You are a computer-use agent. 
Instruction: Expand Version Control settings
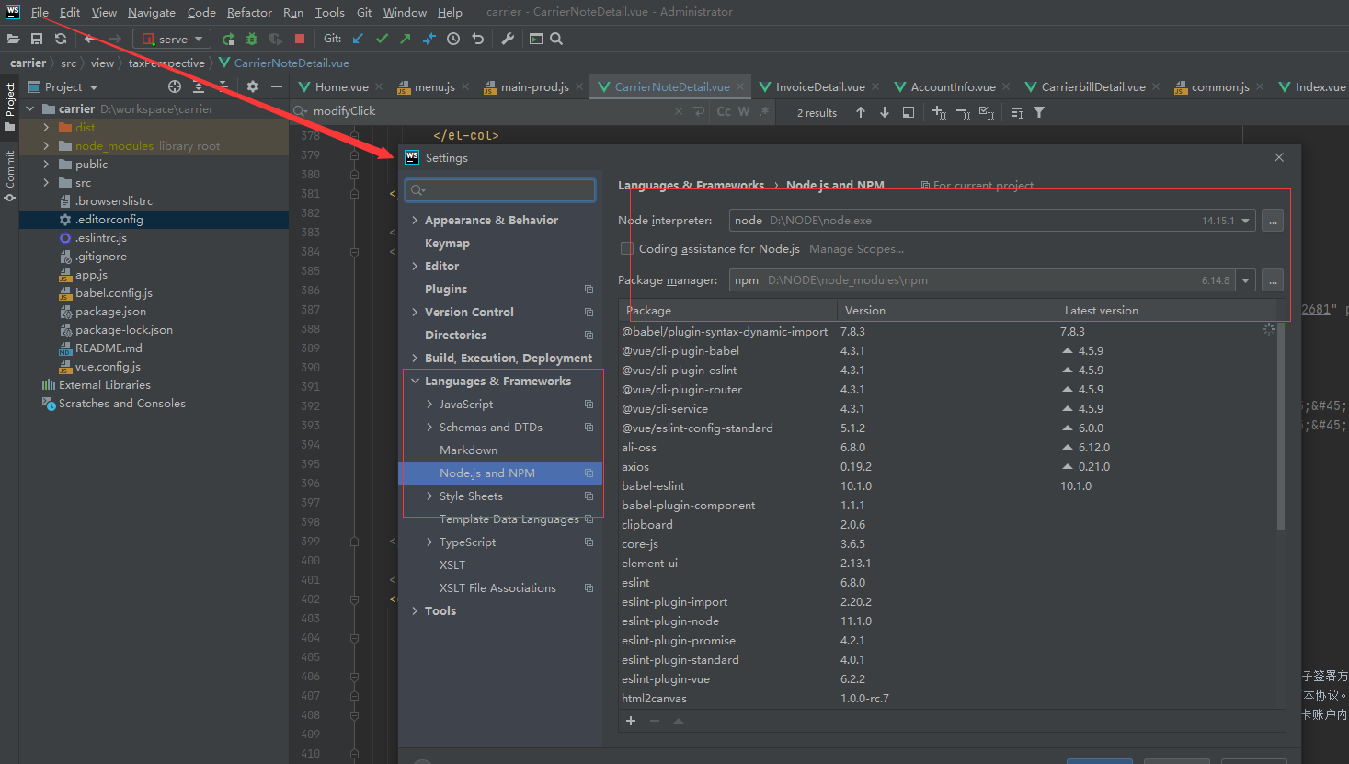click(416, 313)
